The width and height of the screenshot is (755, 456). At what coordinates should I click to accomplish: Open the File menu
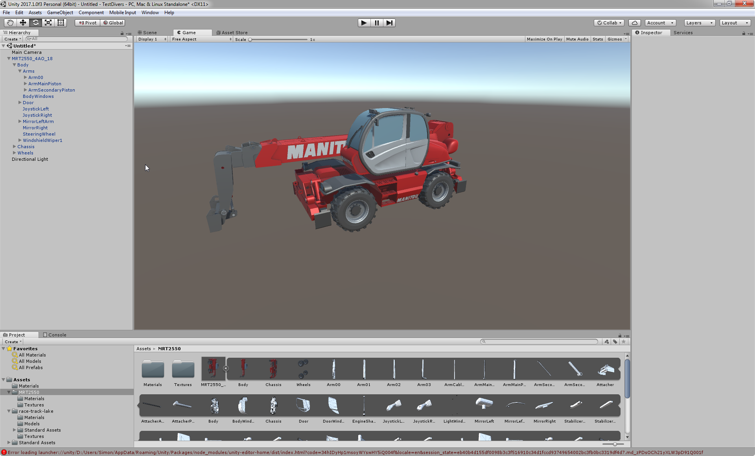[x=6, y=13]
